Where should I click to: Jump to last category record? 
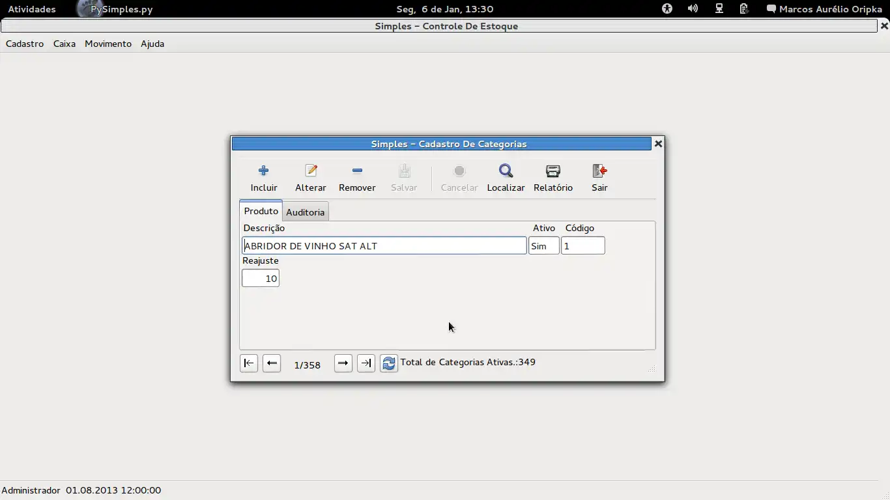point(366,363)
